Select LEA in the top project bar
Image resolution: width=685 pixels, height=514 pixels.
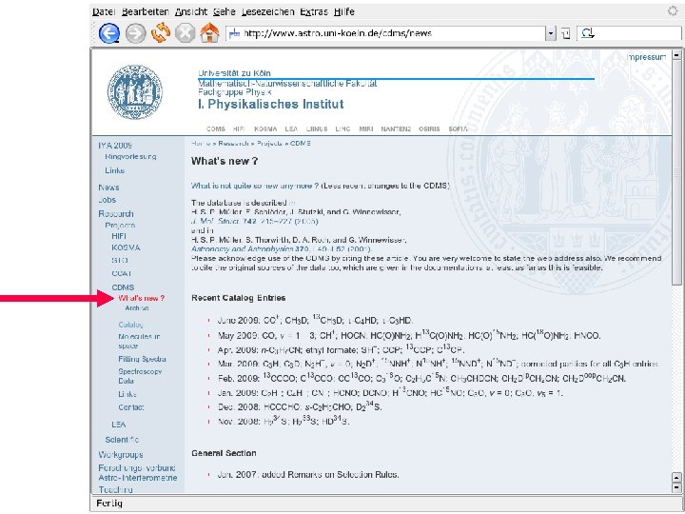tap(291, 128)
